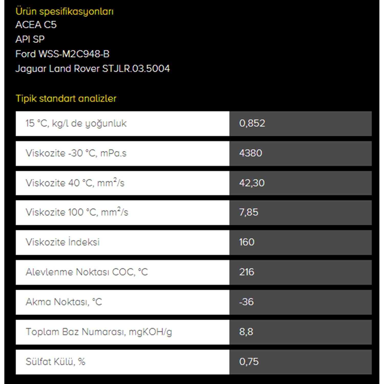This screenshot has width=384, height=384.
Task: Select the "Viskozite -30 °C, mPa.s" label
Action: pos(76,153)
